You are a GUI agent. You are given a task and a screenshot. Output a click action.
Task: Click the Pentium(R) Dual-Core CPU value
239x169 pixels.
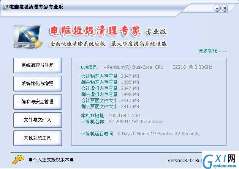click(158, 67)
